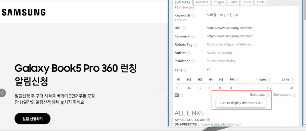The width and height of the screenshot is (306, 131).
Task: Click the keywords value 모바일 | TV | 가전 | IT
Action: click(x=222, y=15)
